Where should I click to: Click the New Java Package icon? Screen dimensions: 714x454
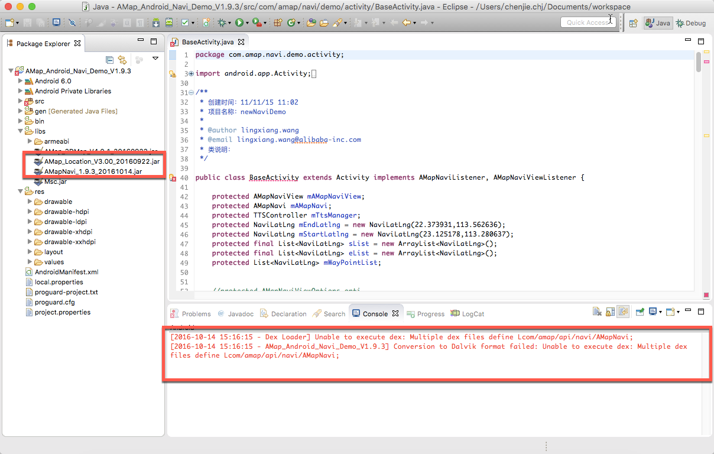coord(278,22)
